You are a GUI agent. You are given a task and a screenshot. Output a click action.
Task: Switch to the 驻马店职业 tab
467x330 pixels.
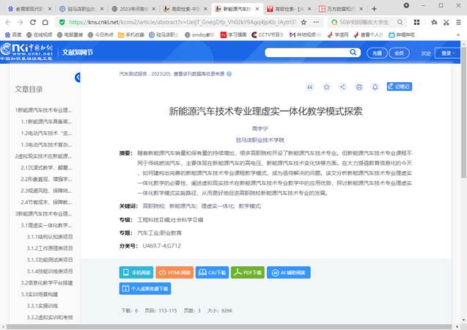pos(81,9)
